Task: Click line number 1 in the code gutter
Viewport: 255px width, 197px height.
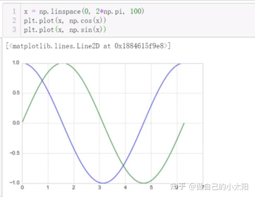Action: 14,11
